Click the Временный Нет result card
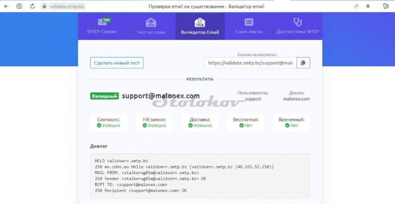Image resolution: width=395 pixels, height=204 pixels. [x=291, y=122]
